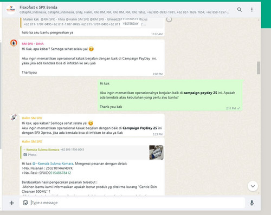Click RM SPX - DINA avatar
The height and width of the screenshot is (215, 271).
click(14, 43)
